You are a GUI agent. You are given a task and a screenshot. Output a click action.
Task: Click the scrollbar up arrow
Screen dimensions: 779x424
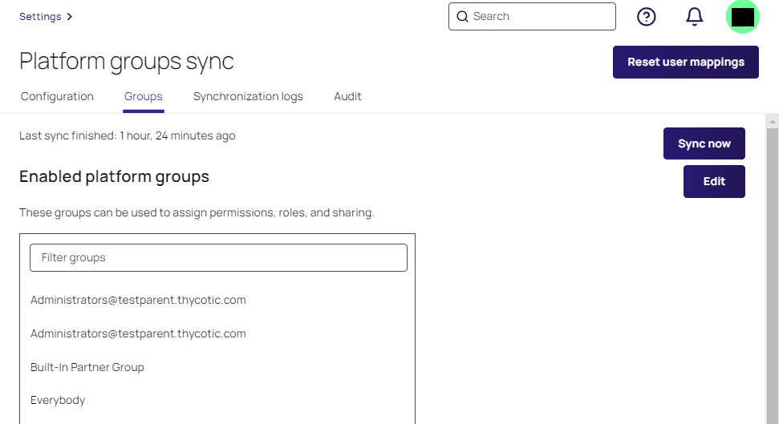tap(773, 122)
